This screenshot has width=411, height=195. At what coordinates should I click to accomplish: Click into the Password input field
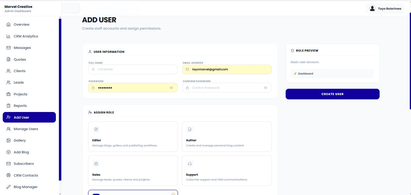tap(133, 88)
